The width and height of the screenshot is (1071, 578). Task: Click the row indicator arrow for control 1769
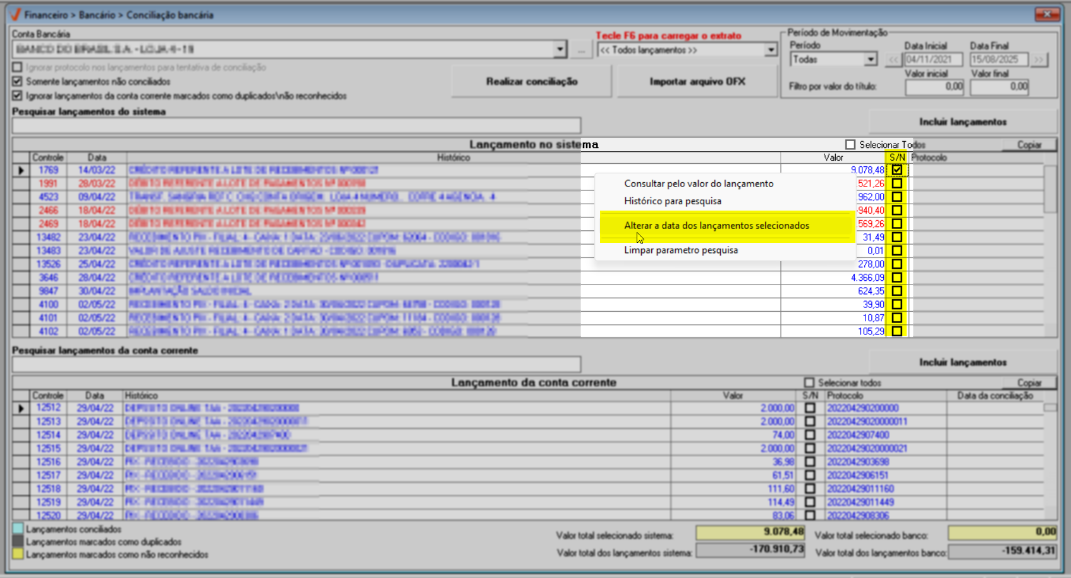[21, 170]
